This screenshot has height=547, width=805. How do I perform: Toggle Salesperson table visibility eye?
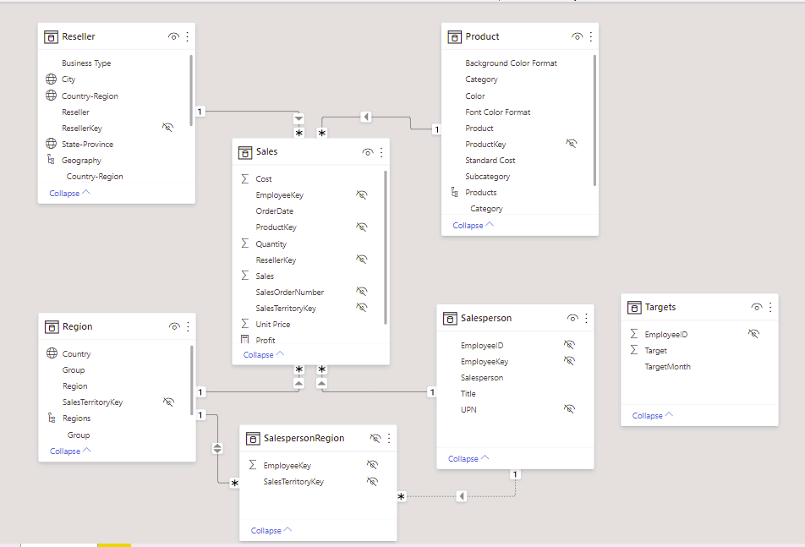(572, 318)
